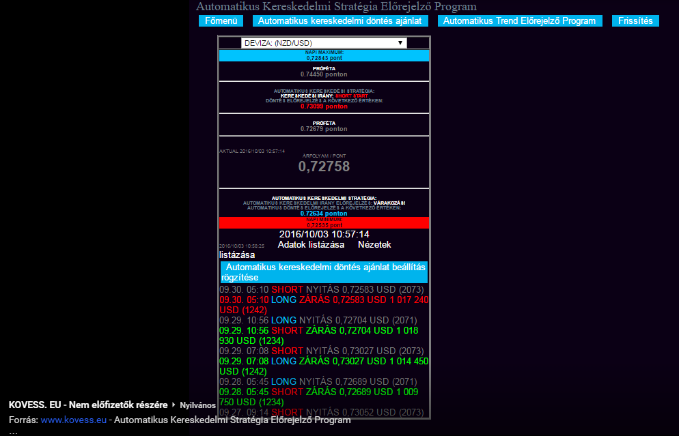Image resolution: width=679 pixels, height=436 pixels.
Task: Click the arrow icon before Nyilvános
Action: (x=174, y=405)
